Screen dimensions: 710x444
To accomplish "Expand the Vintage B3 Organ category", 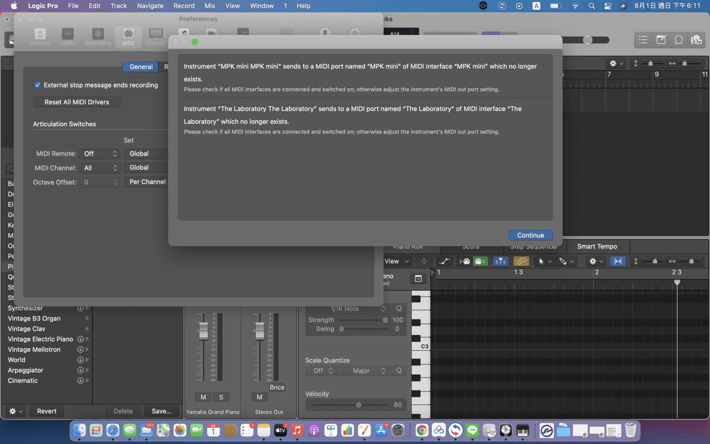I will pyautogui.click(x=87, y=318).
